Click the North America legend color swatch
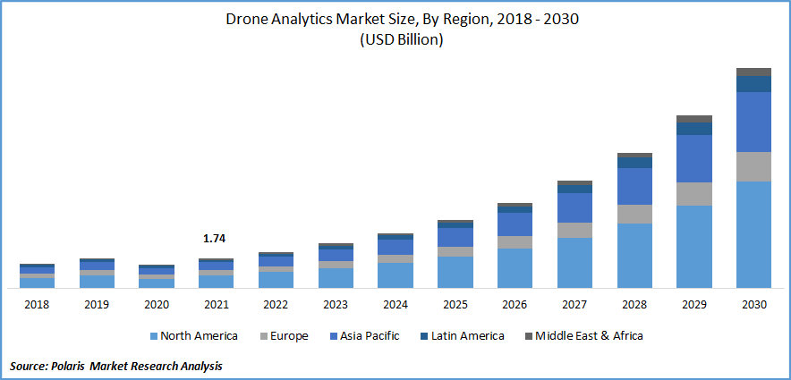 153,336
